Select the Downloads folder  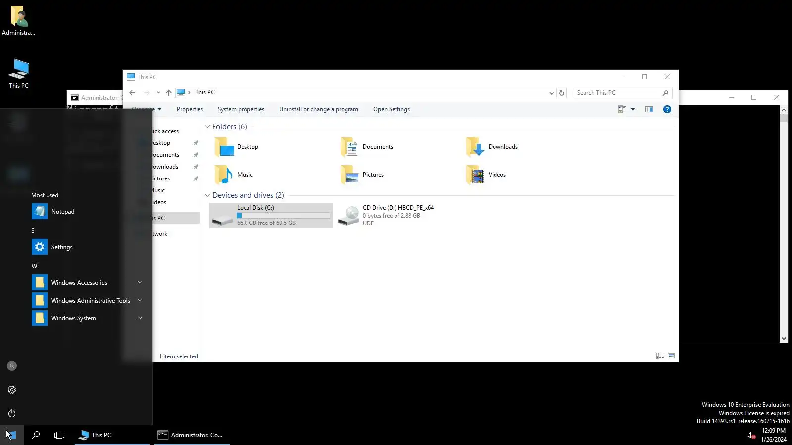pos(492,147)
